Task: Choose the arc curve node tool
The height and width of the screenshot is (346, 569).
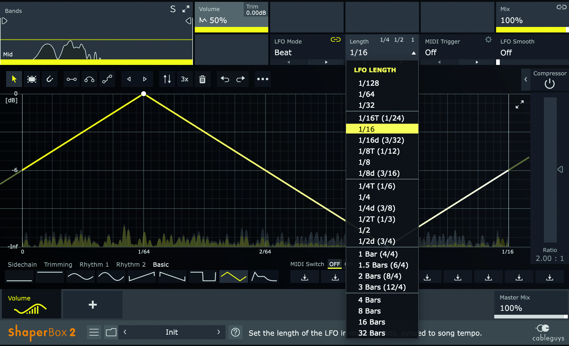Action: 89,79
